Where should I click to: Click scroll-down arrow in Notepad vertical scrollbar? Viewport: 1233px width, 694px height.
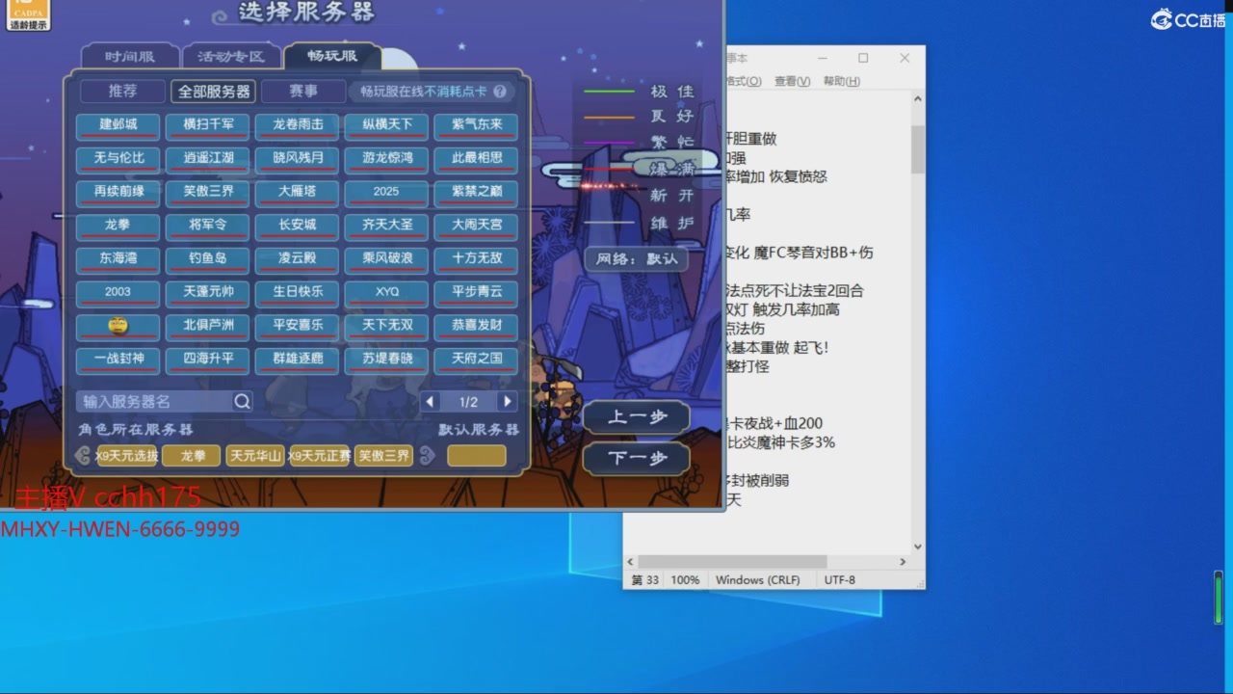tap(918, 547)
